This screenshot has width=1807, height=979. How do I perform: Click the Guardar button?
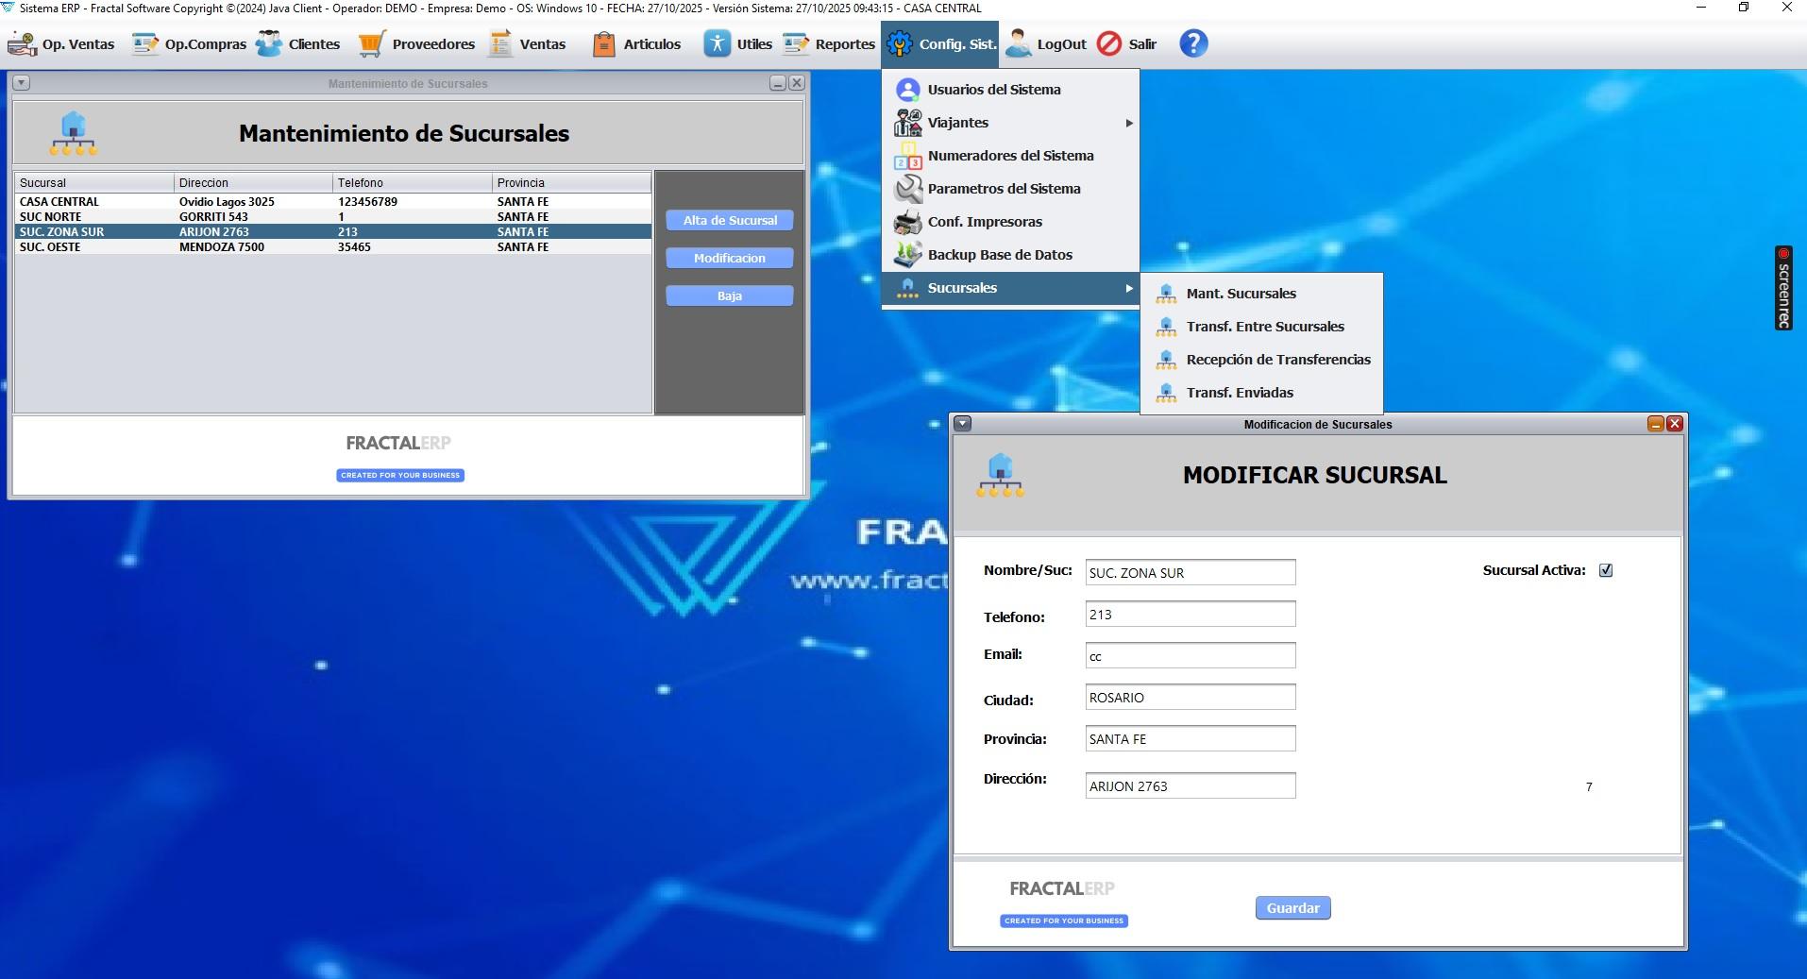(x=1292, y=908)
